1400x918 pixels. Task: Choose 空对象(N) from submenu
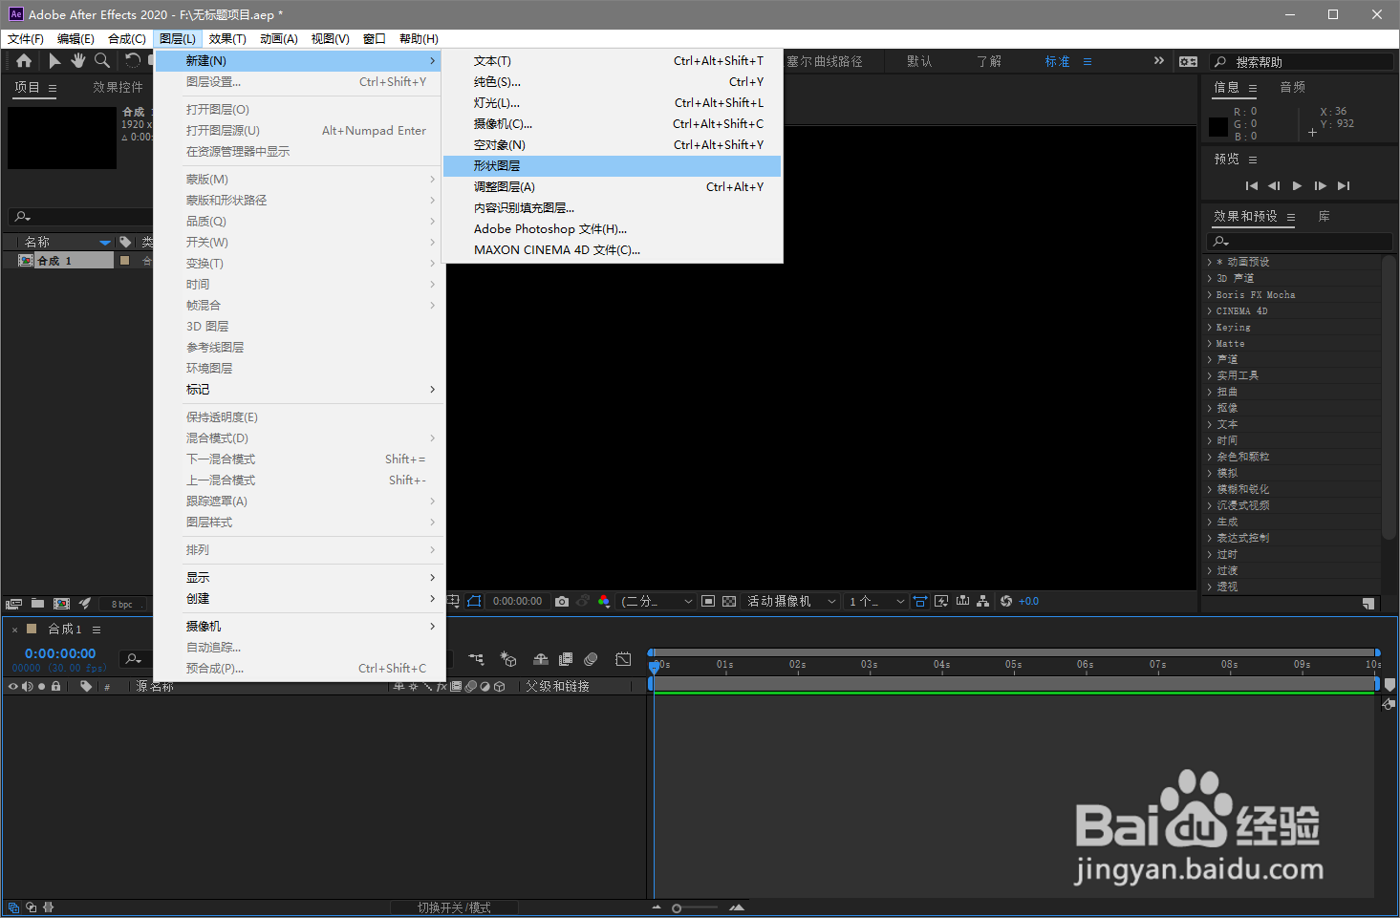click(x=613, y=145)
